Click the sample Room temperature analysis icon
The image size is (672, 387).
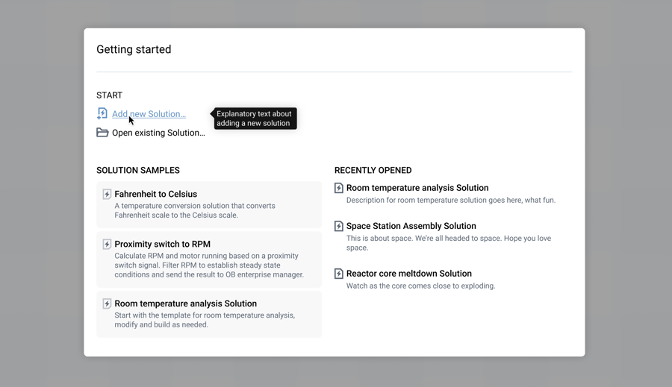coord(107,304)
